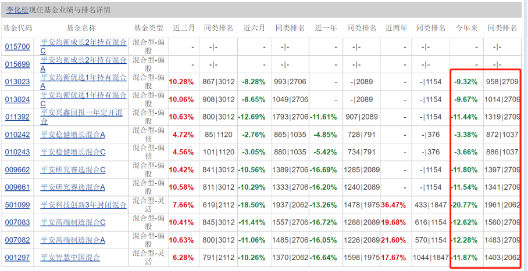Open fund code 015700

tap(17, 46)
